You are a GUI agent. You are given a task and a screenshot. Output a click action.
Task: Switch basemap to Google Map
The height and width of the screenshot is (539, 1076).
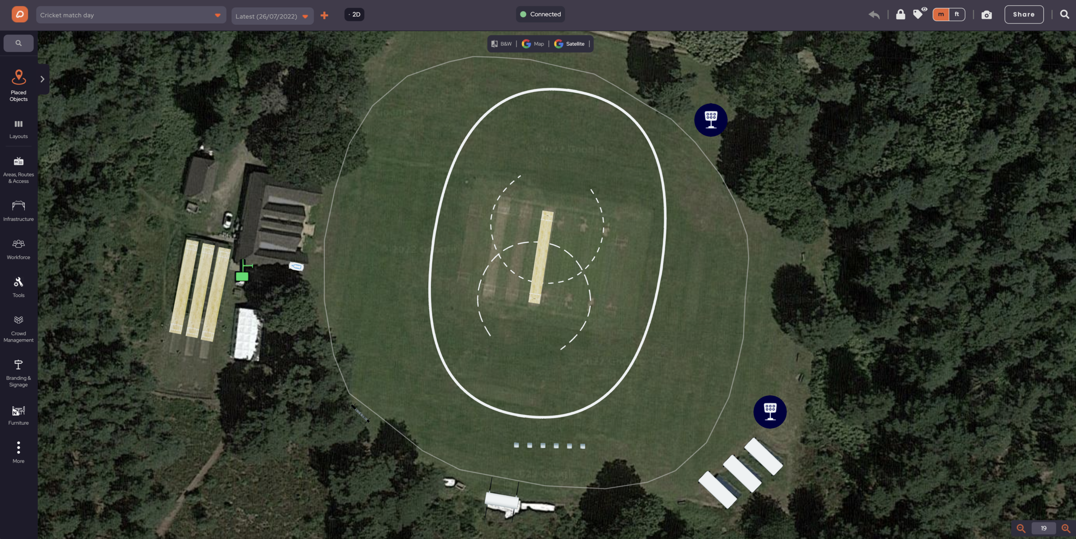pyautogui.click(x=533, y=44)
